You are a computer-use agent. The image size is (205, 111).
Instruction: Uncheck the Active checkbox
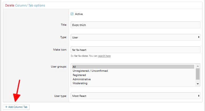[x=72, y=14]
